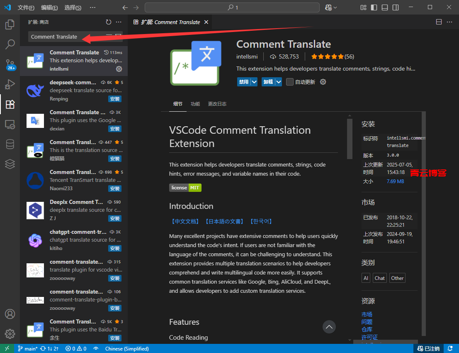459x353 pixels.
Task: Switch to the Details (细节) tab
Action: click(178, 104)
